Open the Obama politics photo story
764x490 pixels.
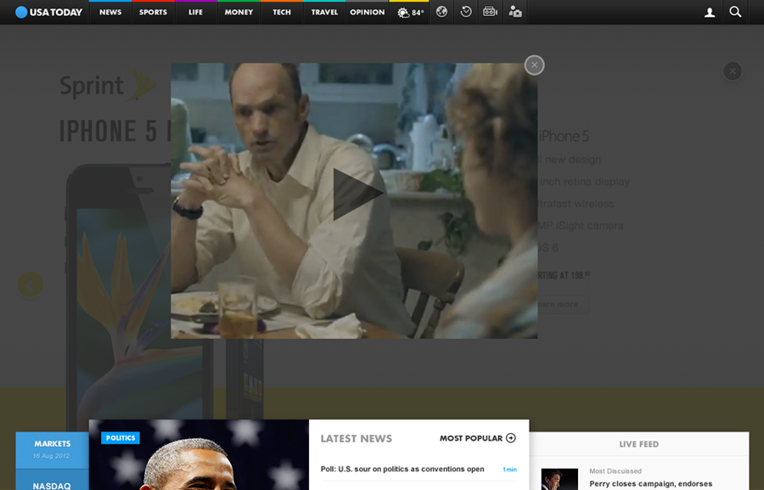[199, 455]
